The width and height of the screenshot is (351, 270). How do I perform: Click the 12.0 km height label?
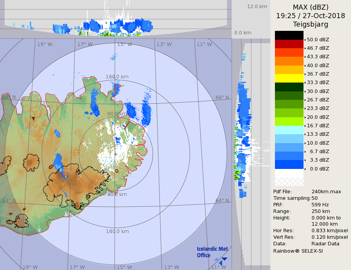(x=257, y=7)
